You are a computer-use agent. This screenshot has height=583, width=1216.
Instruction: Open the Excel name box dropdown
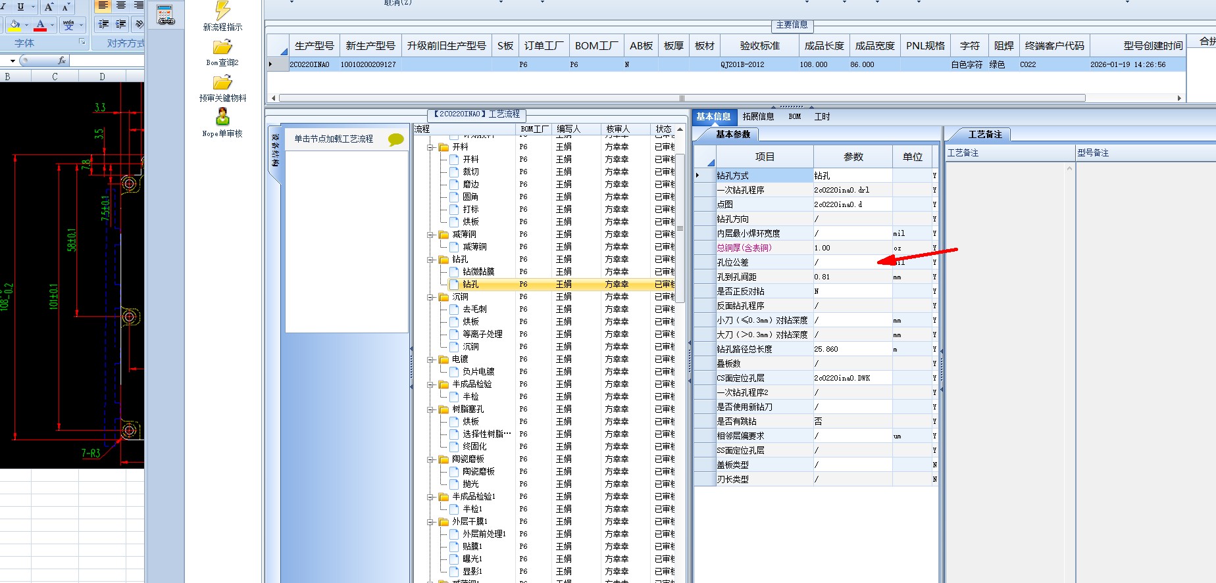point(13,61)
